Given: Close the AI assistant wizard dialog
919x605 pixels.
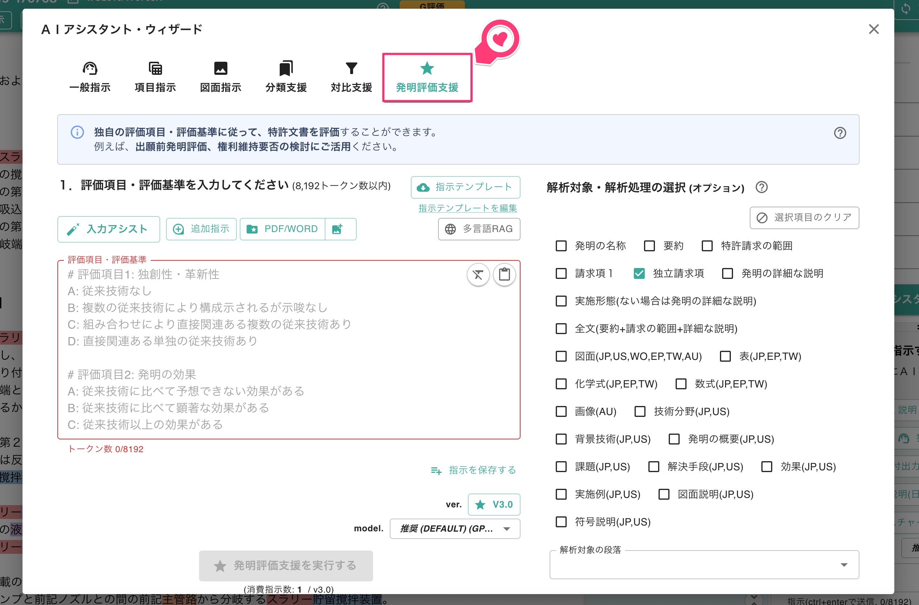Looking at the screenshot, I should [x=874, y=29].
